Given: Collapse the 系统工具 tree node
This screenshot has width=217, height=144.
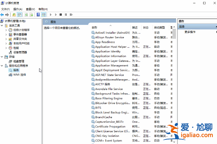Looking at the screenshot, I should coord(2,26).
